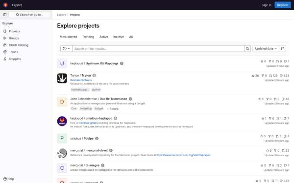Expand '+ 1 more' topics
The height and width of the screenshot is (183, 294).
point(113,109)
